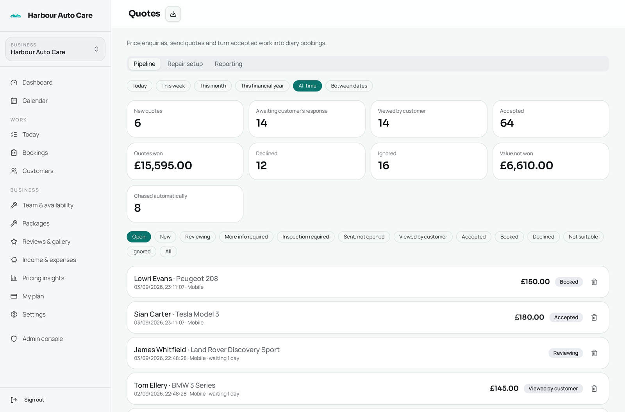Image resolution: width=625 pixels, height=412 pixels.
Task: Open Lowri Evans Peugeot 208 quote
Action: (368, 282)
